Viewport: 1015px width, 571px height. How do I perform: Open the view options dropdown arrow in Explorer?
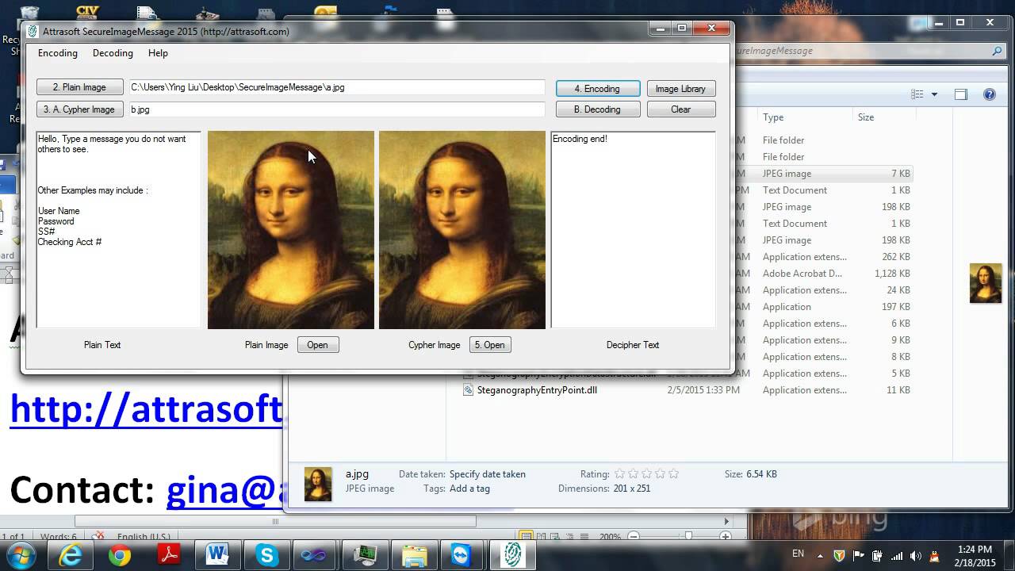tap(934, 94)
